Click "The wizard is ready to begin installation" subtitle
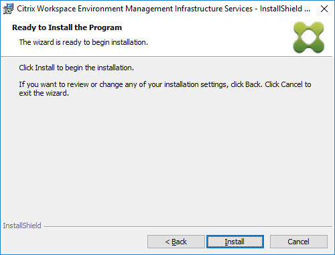Image resolution: width=335 pixels, height=255 pixels. click(x=84, y=42)
